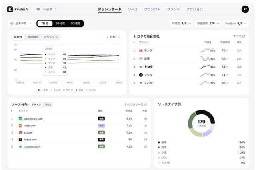Click the black 編集 donut segment

[x=208, y=116]
